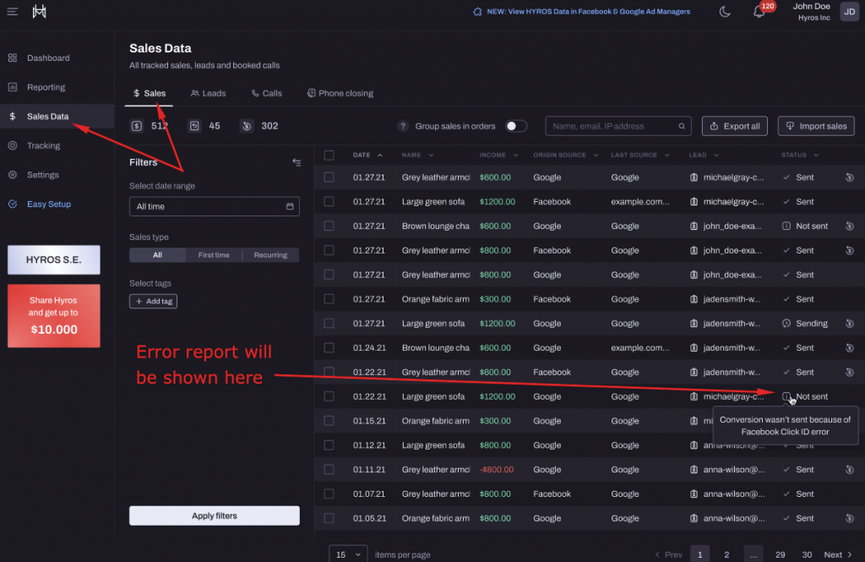
Task: Go to the Next page
Action: click(837, 554)
